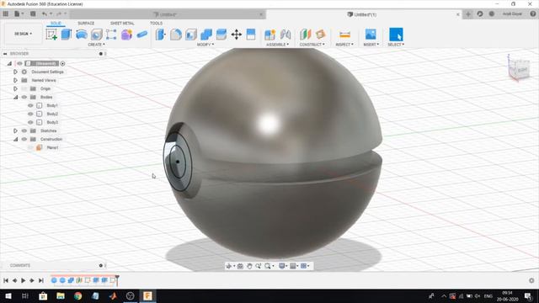The height and width of the screenshot is (303, 539).
Task: Click the Select tool icon
Action: click(x=396, y=35)
